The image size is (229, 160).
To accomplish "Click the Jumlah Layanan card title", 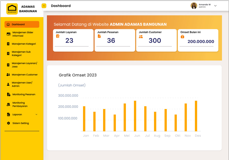I will 66,32.
